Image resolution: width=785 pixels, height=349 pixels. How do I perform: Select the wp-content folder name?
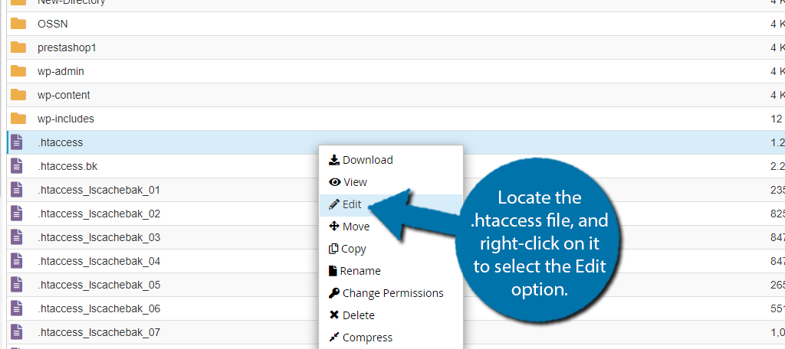[64, 95]
